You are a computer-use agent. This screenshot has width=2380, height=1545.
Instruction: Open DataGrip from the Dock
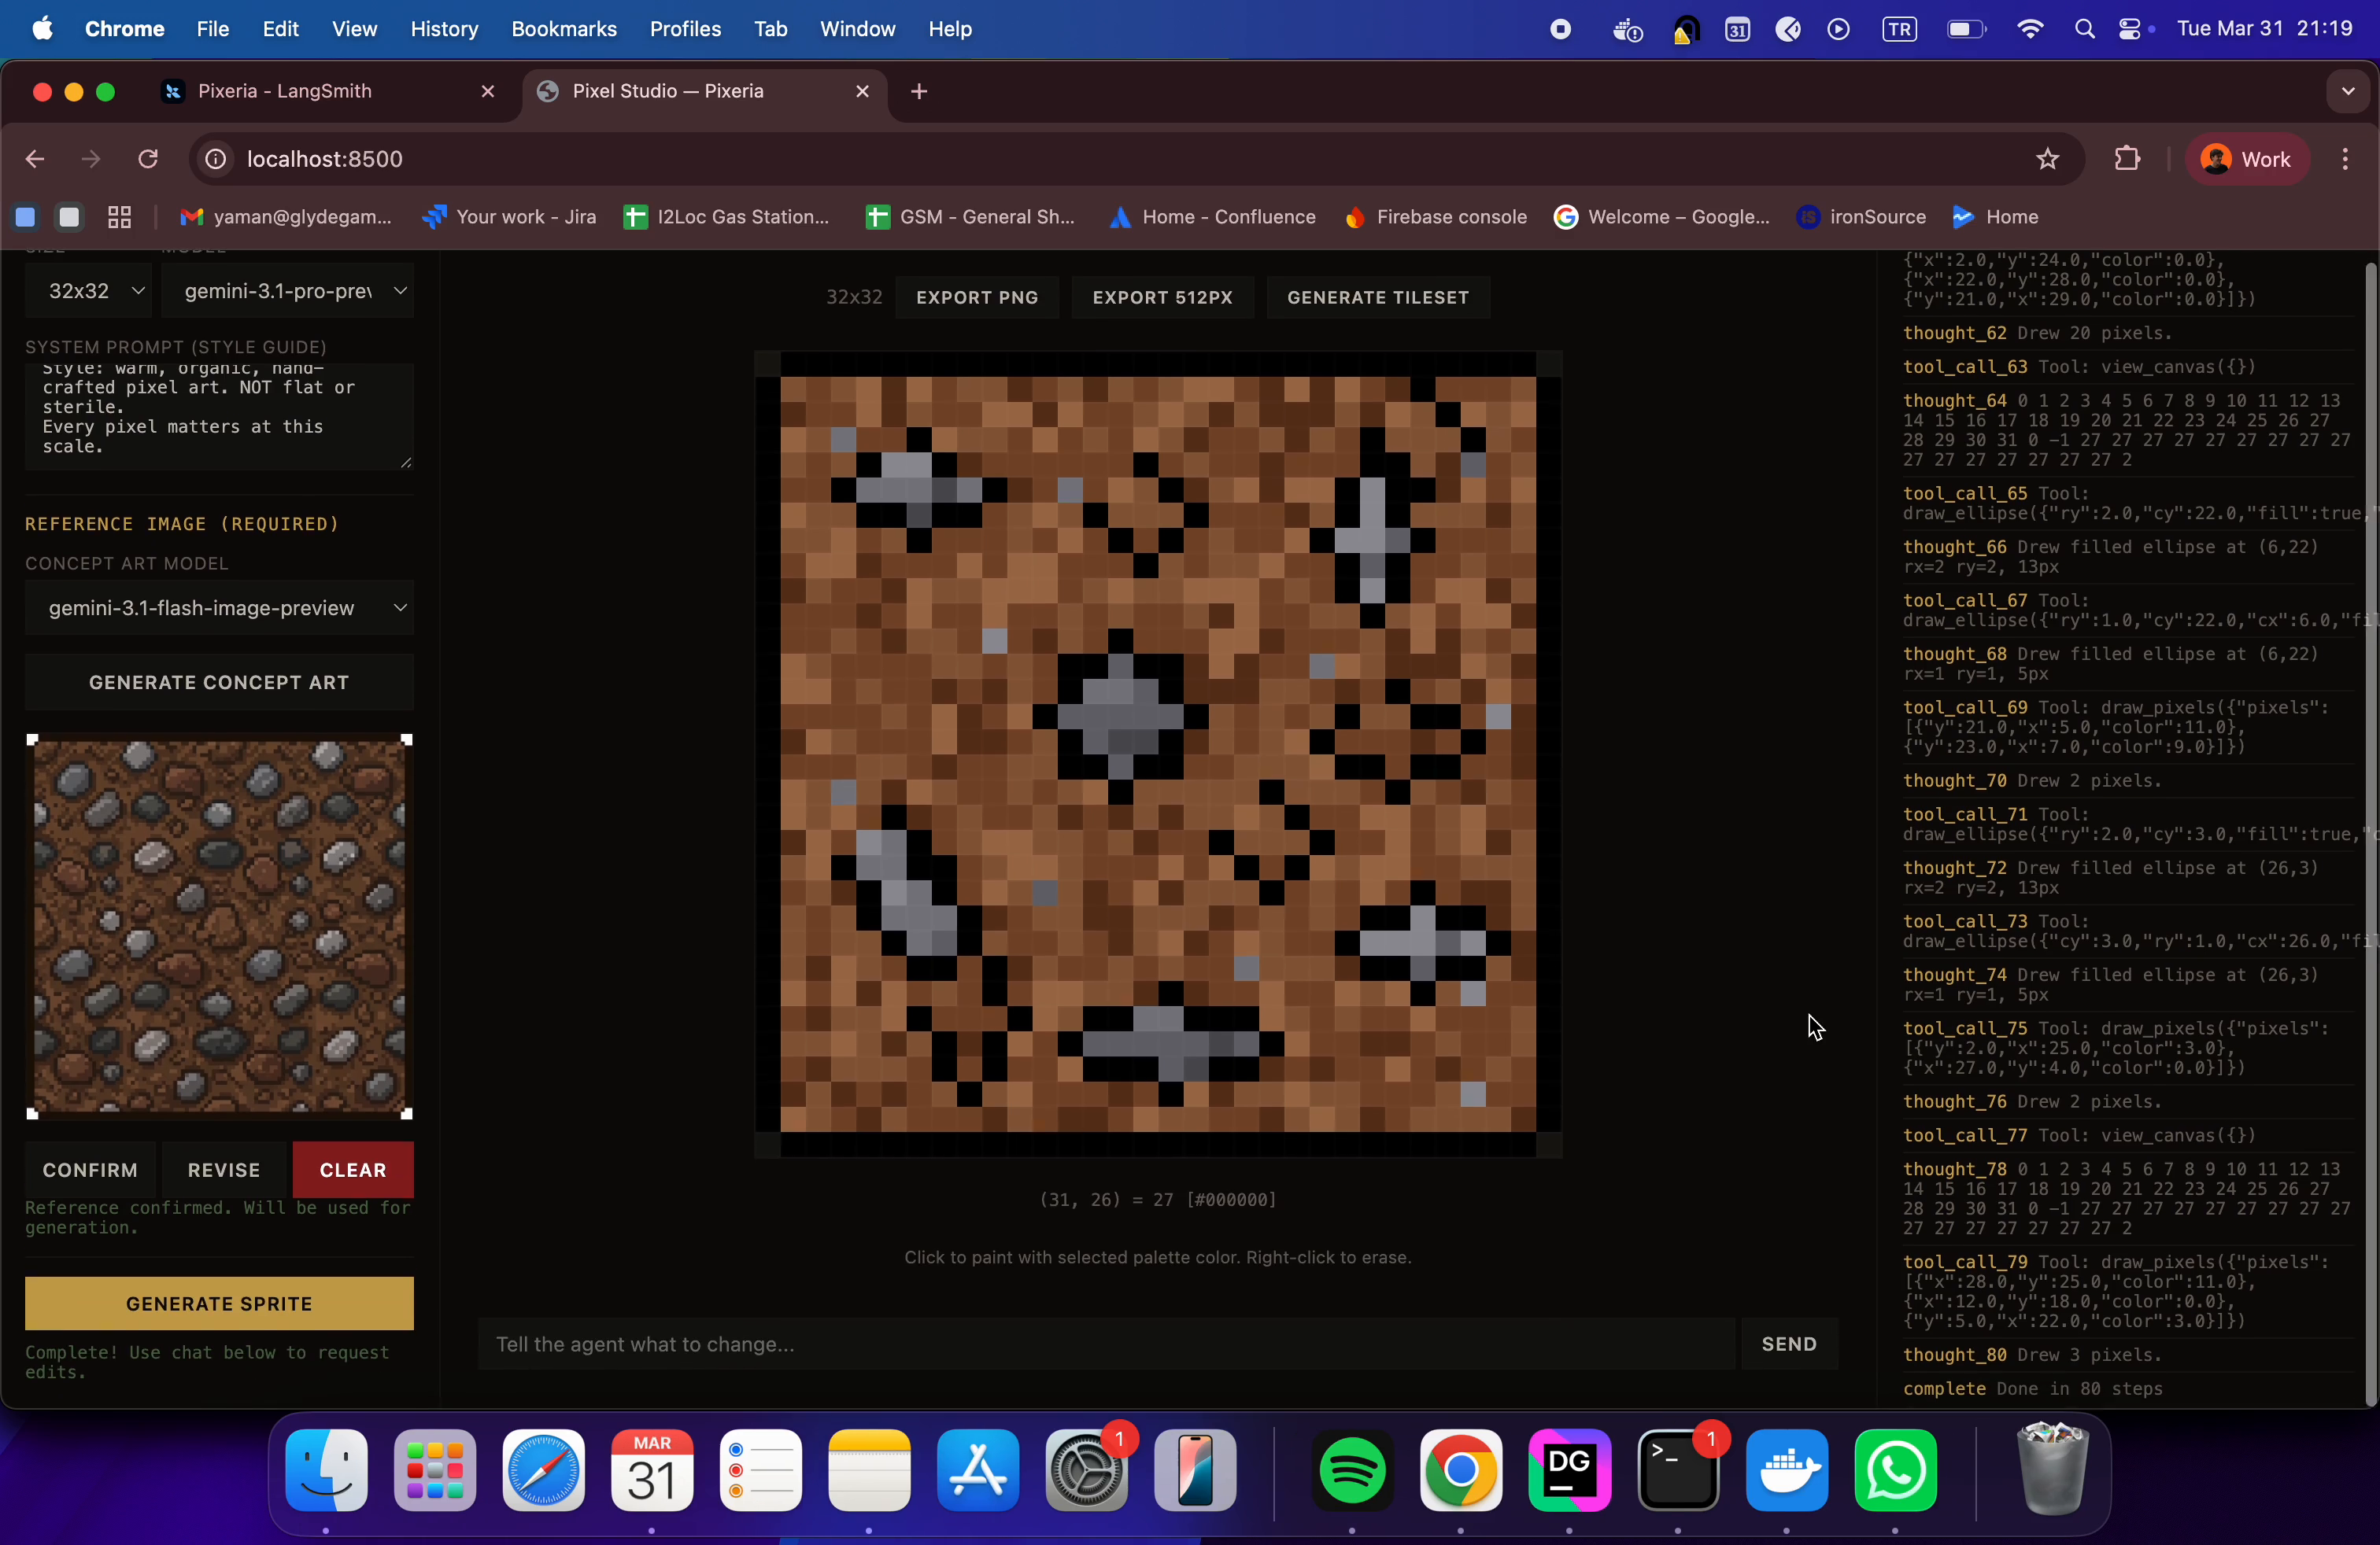[x=1569, y=1471]
